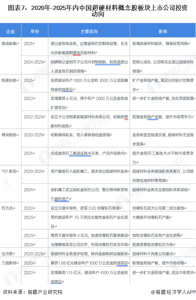
Task: Click text 国机精工成立国机金刚石公司
Action: 75,190
